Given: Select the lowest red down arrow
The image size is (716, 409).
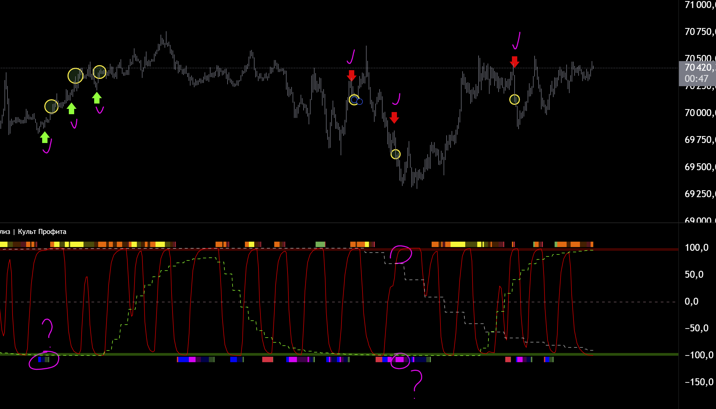Looking at the screenshot, I should (x=394, y=118).
